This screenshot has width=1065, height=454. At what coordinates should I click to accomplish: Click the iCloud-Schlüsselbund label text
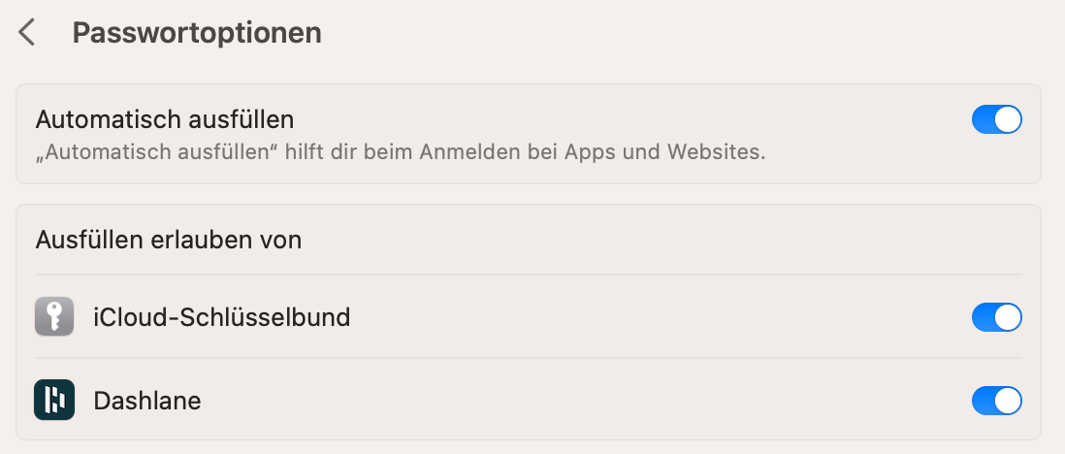[x=222, y=317]
